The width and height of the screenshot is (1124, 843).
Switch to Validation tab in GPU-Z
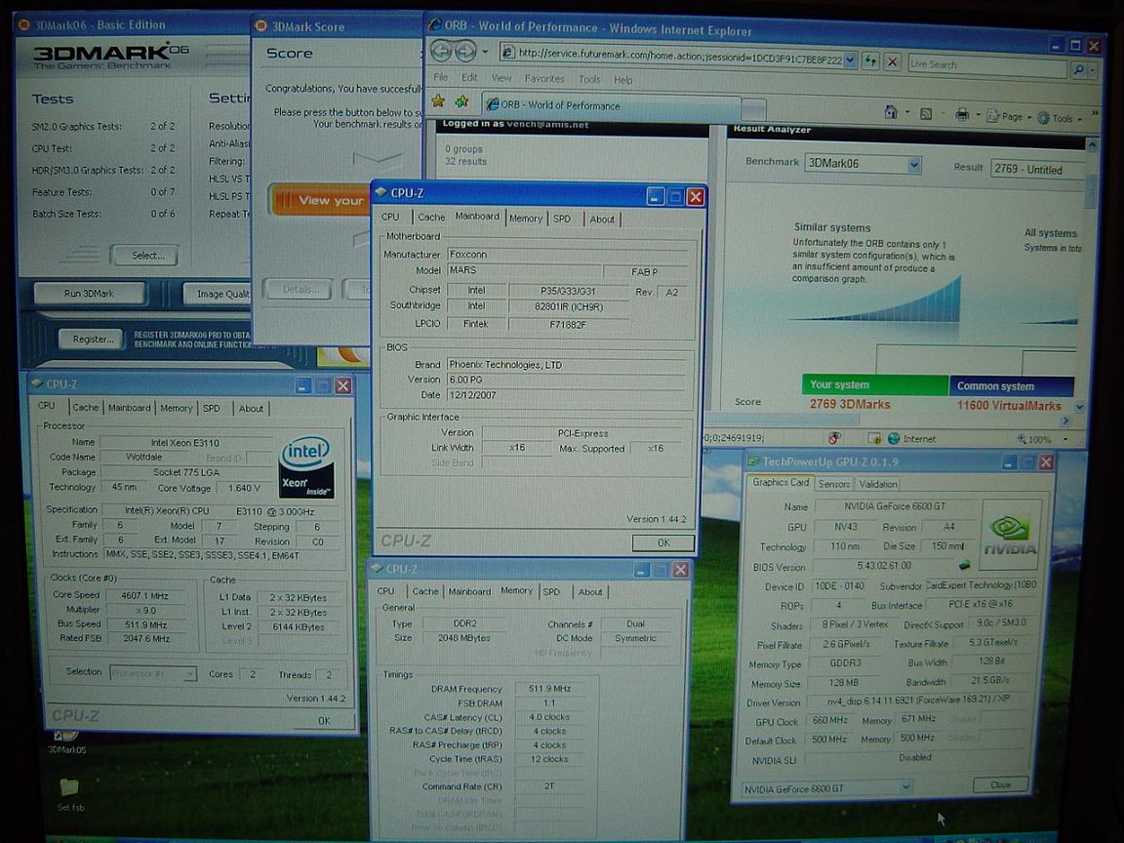pyautogui.click(x=877, y=484)
